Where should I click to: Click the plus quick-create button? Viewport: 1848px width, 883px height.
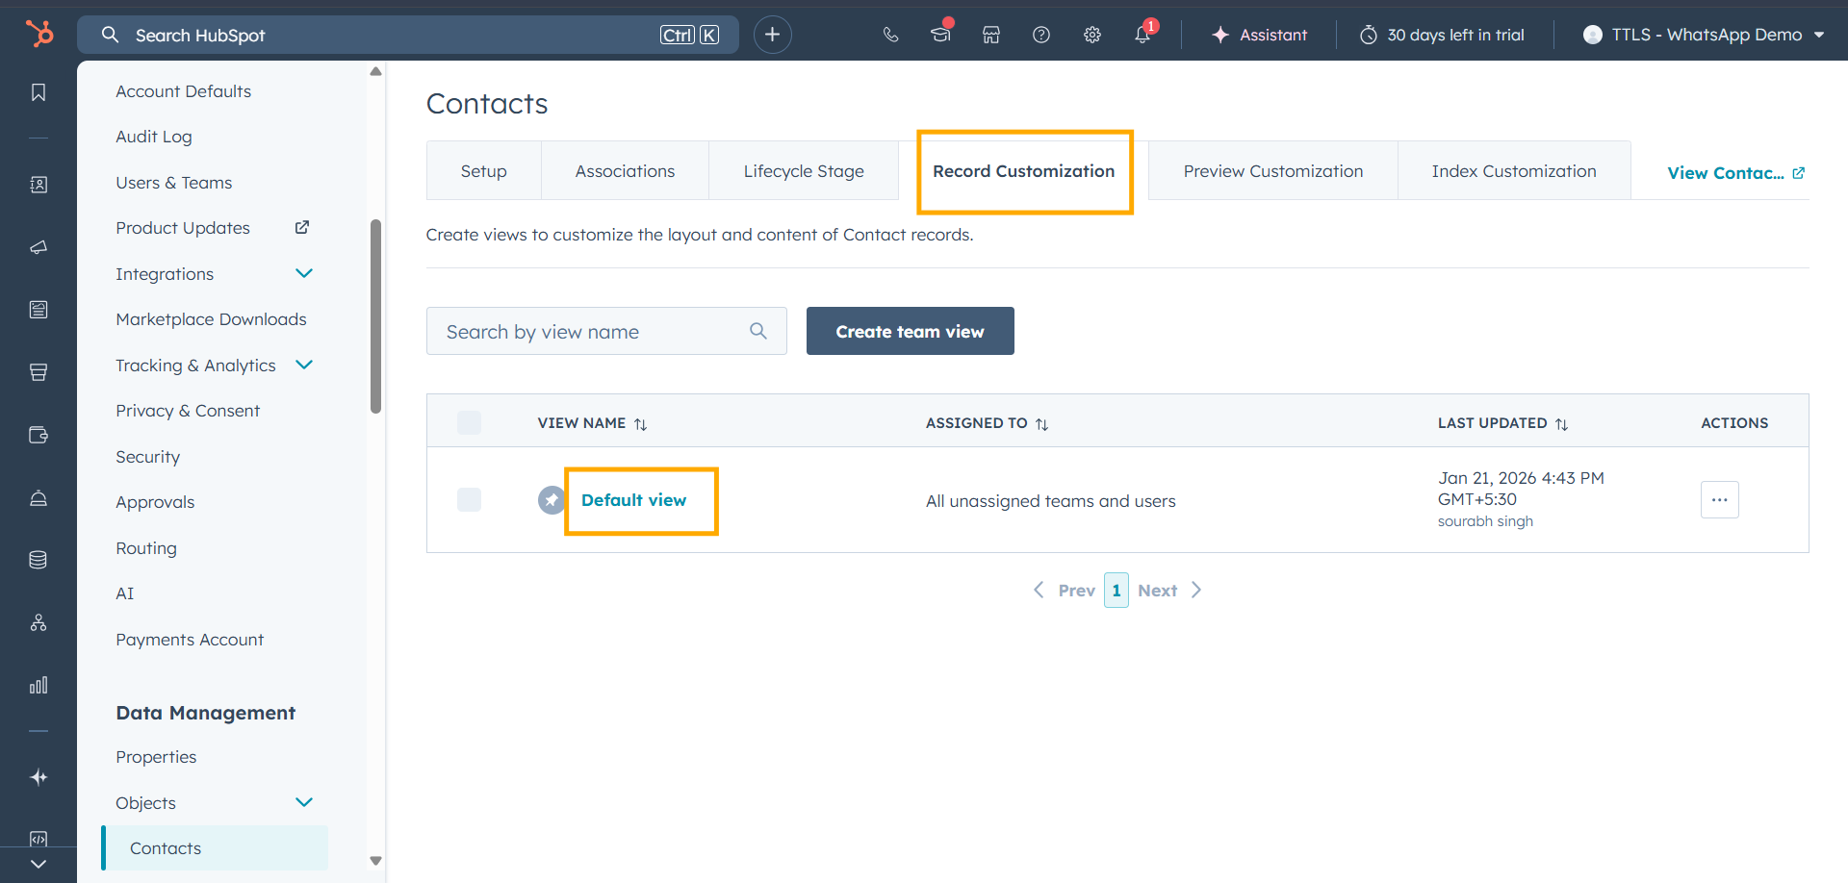[772, 35]
